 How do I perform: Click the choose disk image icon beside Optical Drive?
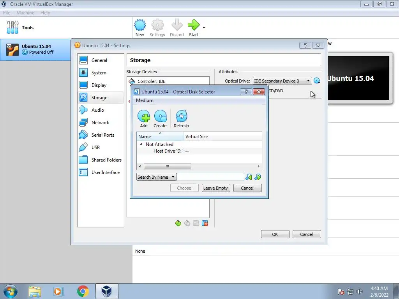317,81
